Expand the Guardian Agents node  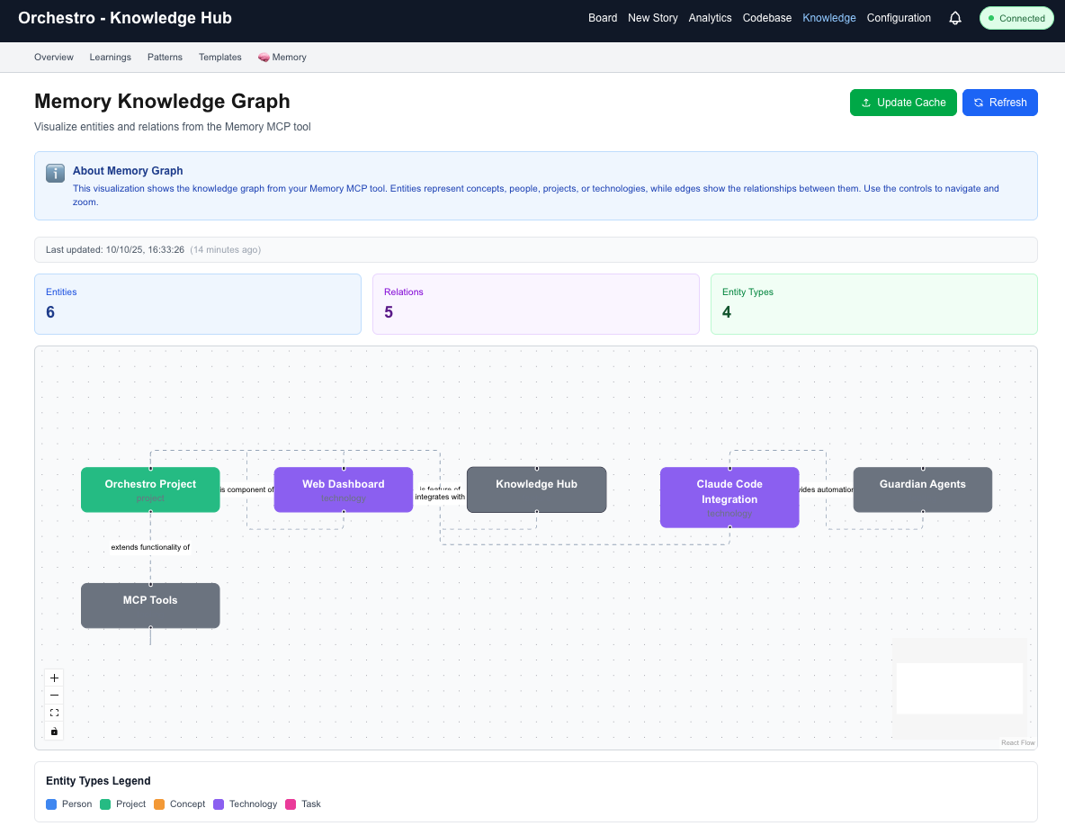[x=922, y=489]
